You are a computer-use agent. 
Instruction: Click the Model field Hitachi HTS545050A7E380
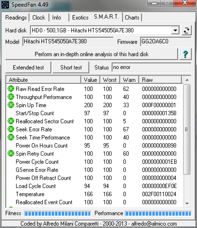(68, 42)
